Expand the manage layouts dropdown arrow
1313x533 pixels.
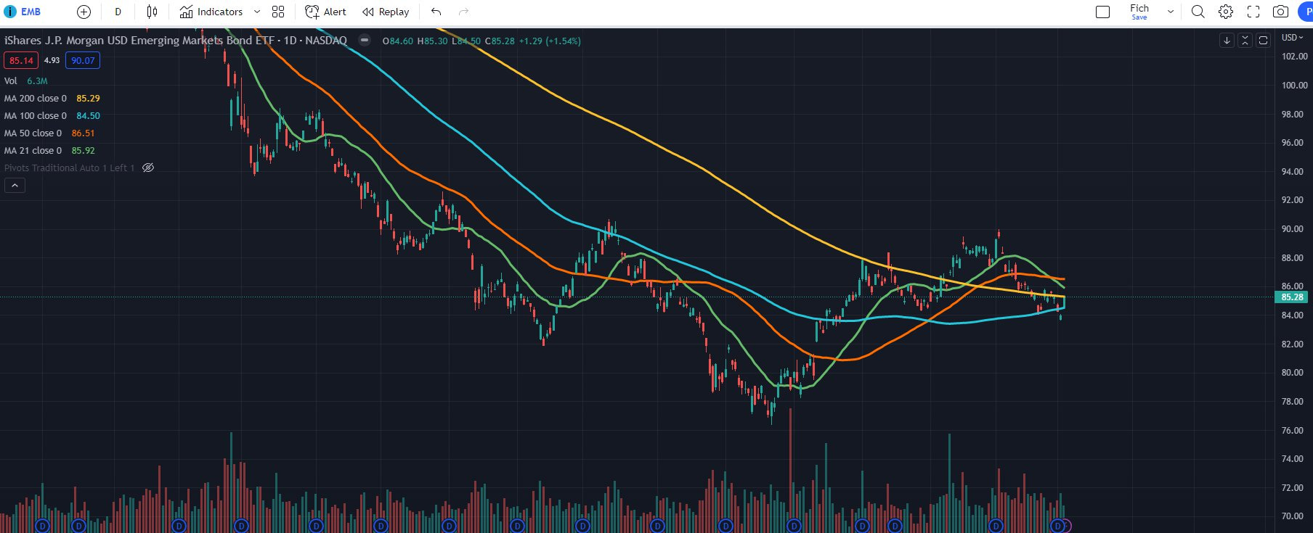pyautogui.click(x=1170, y=12)
